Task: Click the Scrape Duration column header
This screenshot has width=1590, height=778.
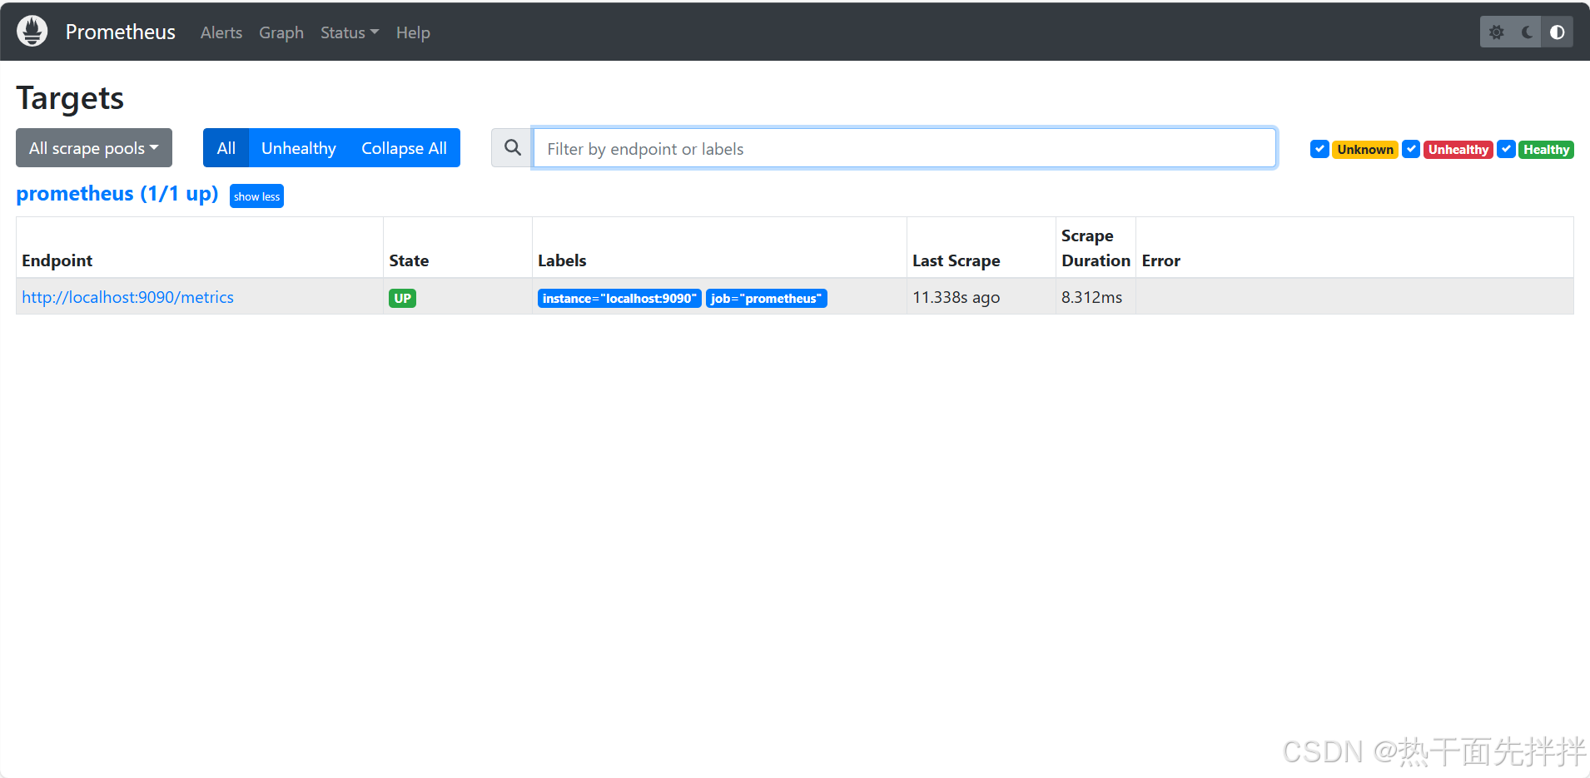Action: point(1096,248)
